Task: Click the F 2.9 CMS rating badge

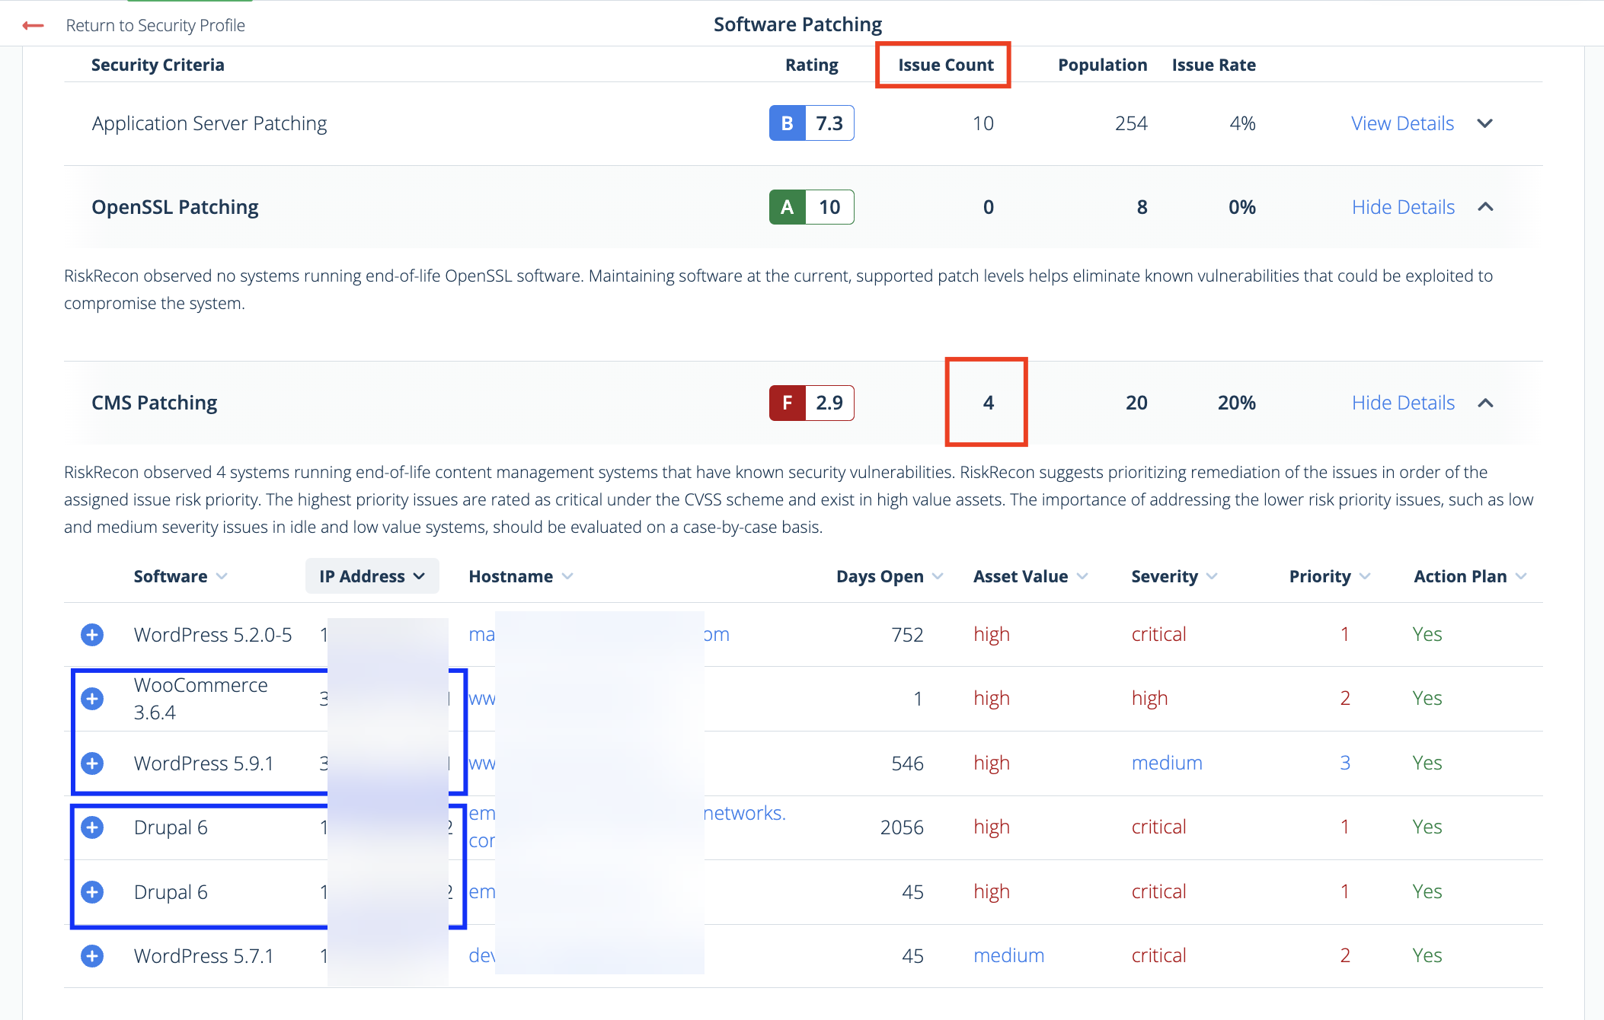Action: click(811, 403)
